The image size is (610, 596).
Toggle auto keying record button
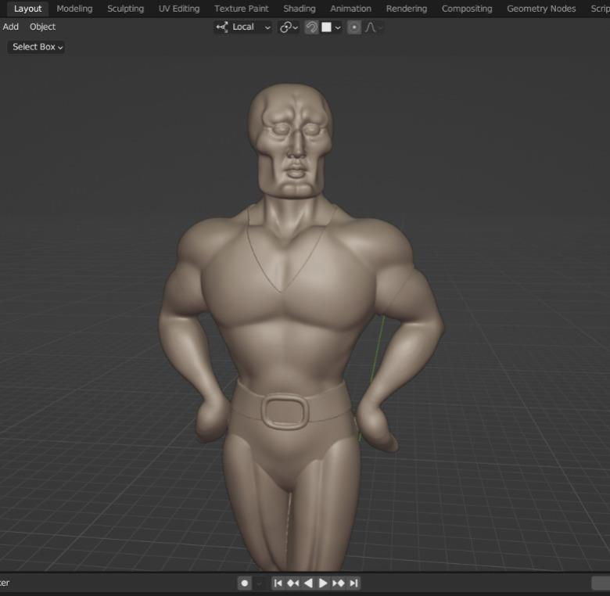point(244,583)
